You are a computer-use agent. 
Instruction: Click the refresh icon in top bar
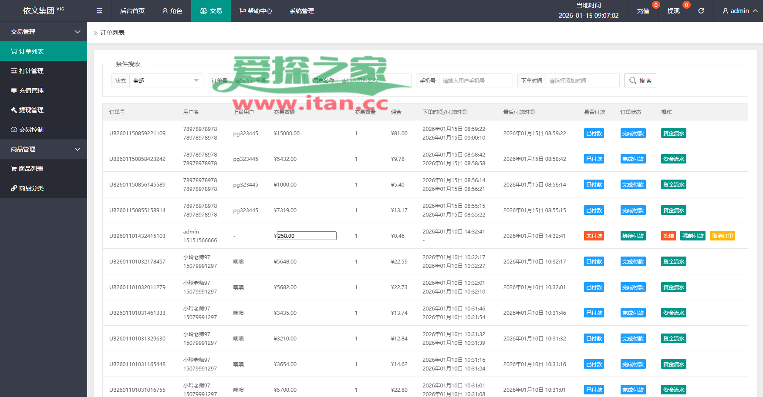click(x=701, y=11)
